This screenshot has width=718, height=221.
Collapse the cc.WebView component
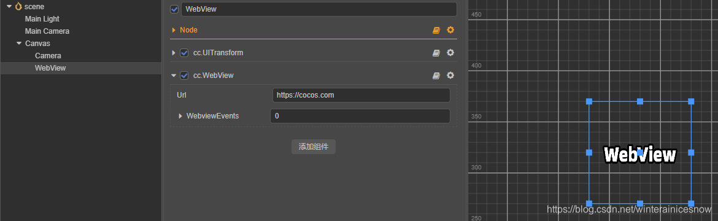click(x=174, y=75)
